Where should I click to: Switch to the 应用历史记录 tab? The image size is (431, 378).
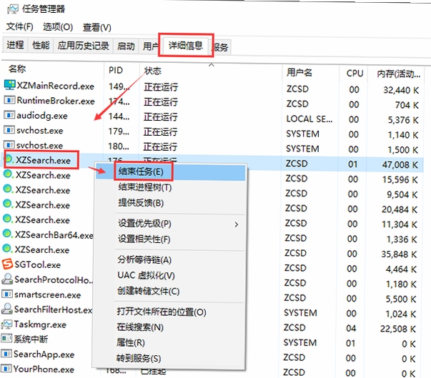[84, 46]
